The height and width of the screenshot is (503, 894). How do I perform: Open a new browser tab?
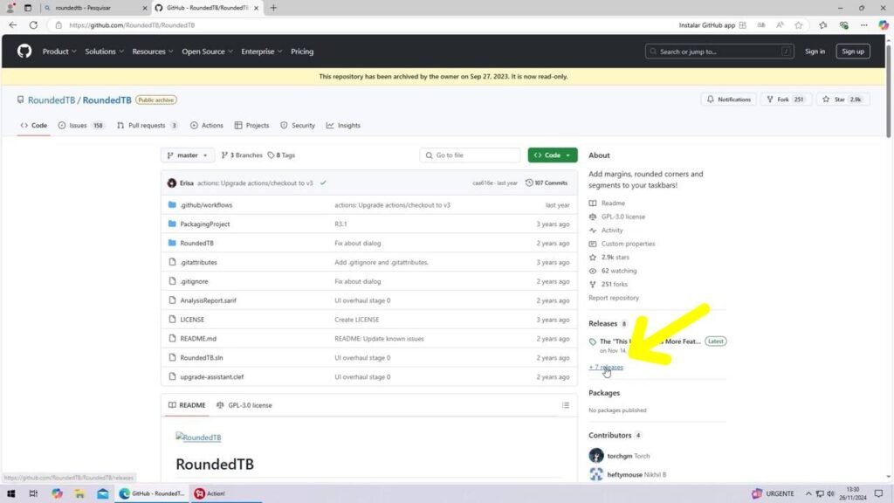click(x=273, y=8)
